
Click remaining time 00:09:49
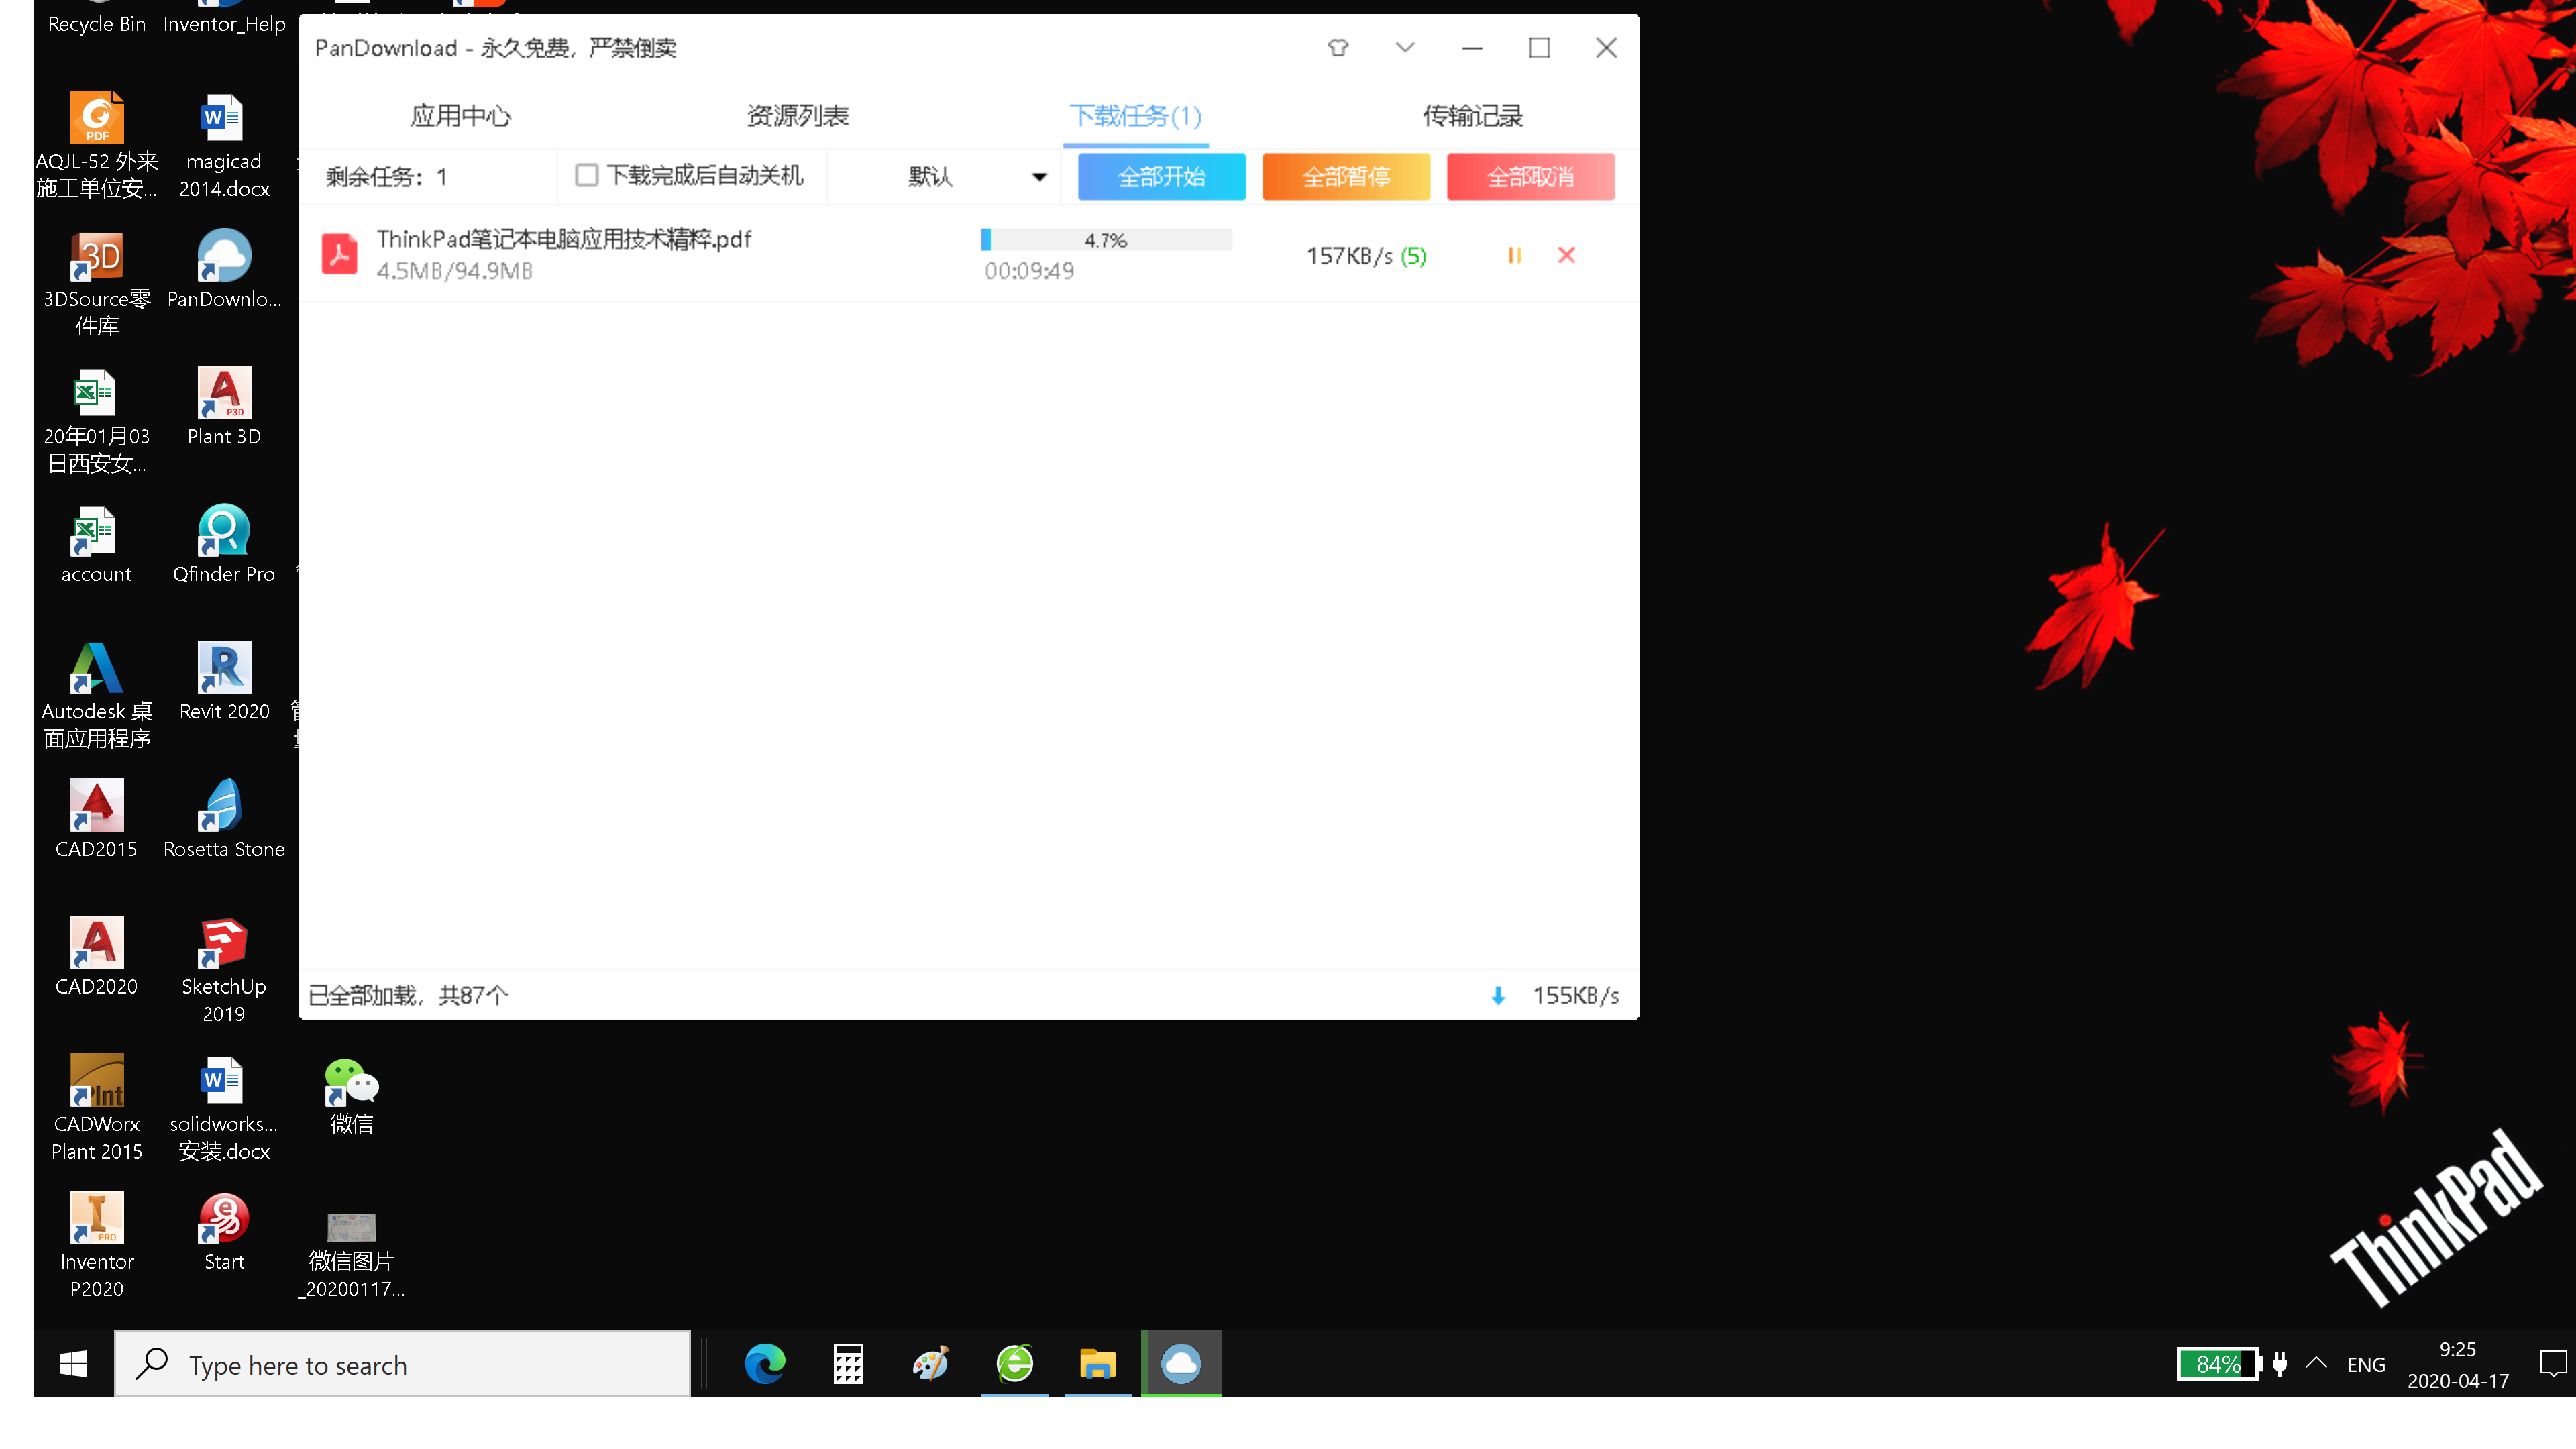tap(1029, 271)
